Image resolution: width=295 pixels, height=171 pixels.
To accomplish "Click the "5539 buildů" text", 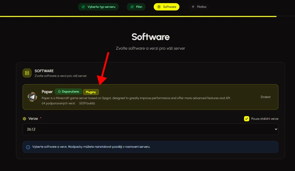I will tap(87, 103).
